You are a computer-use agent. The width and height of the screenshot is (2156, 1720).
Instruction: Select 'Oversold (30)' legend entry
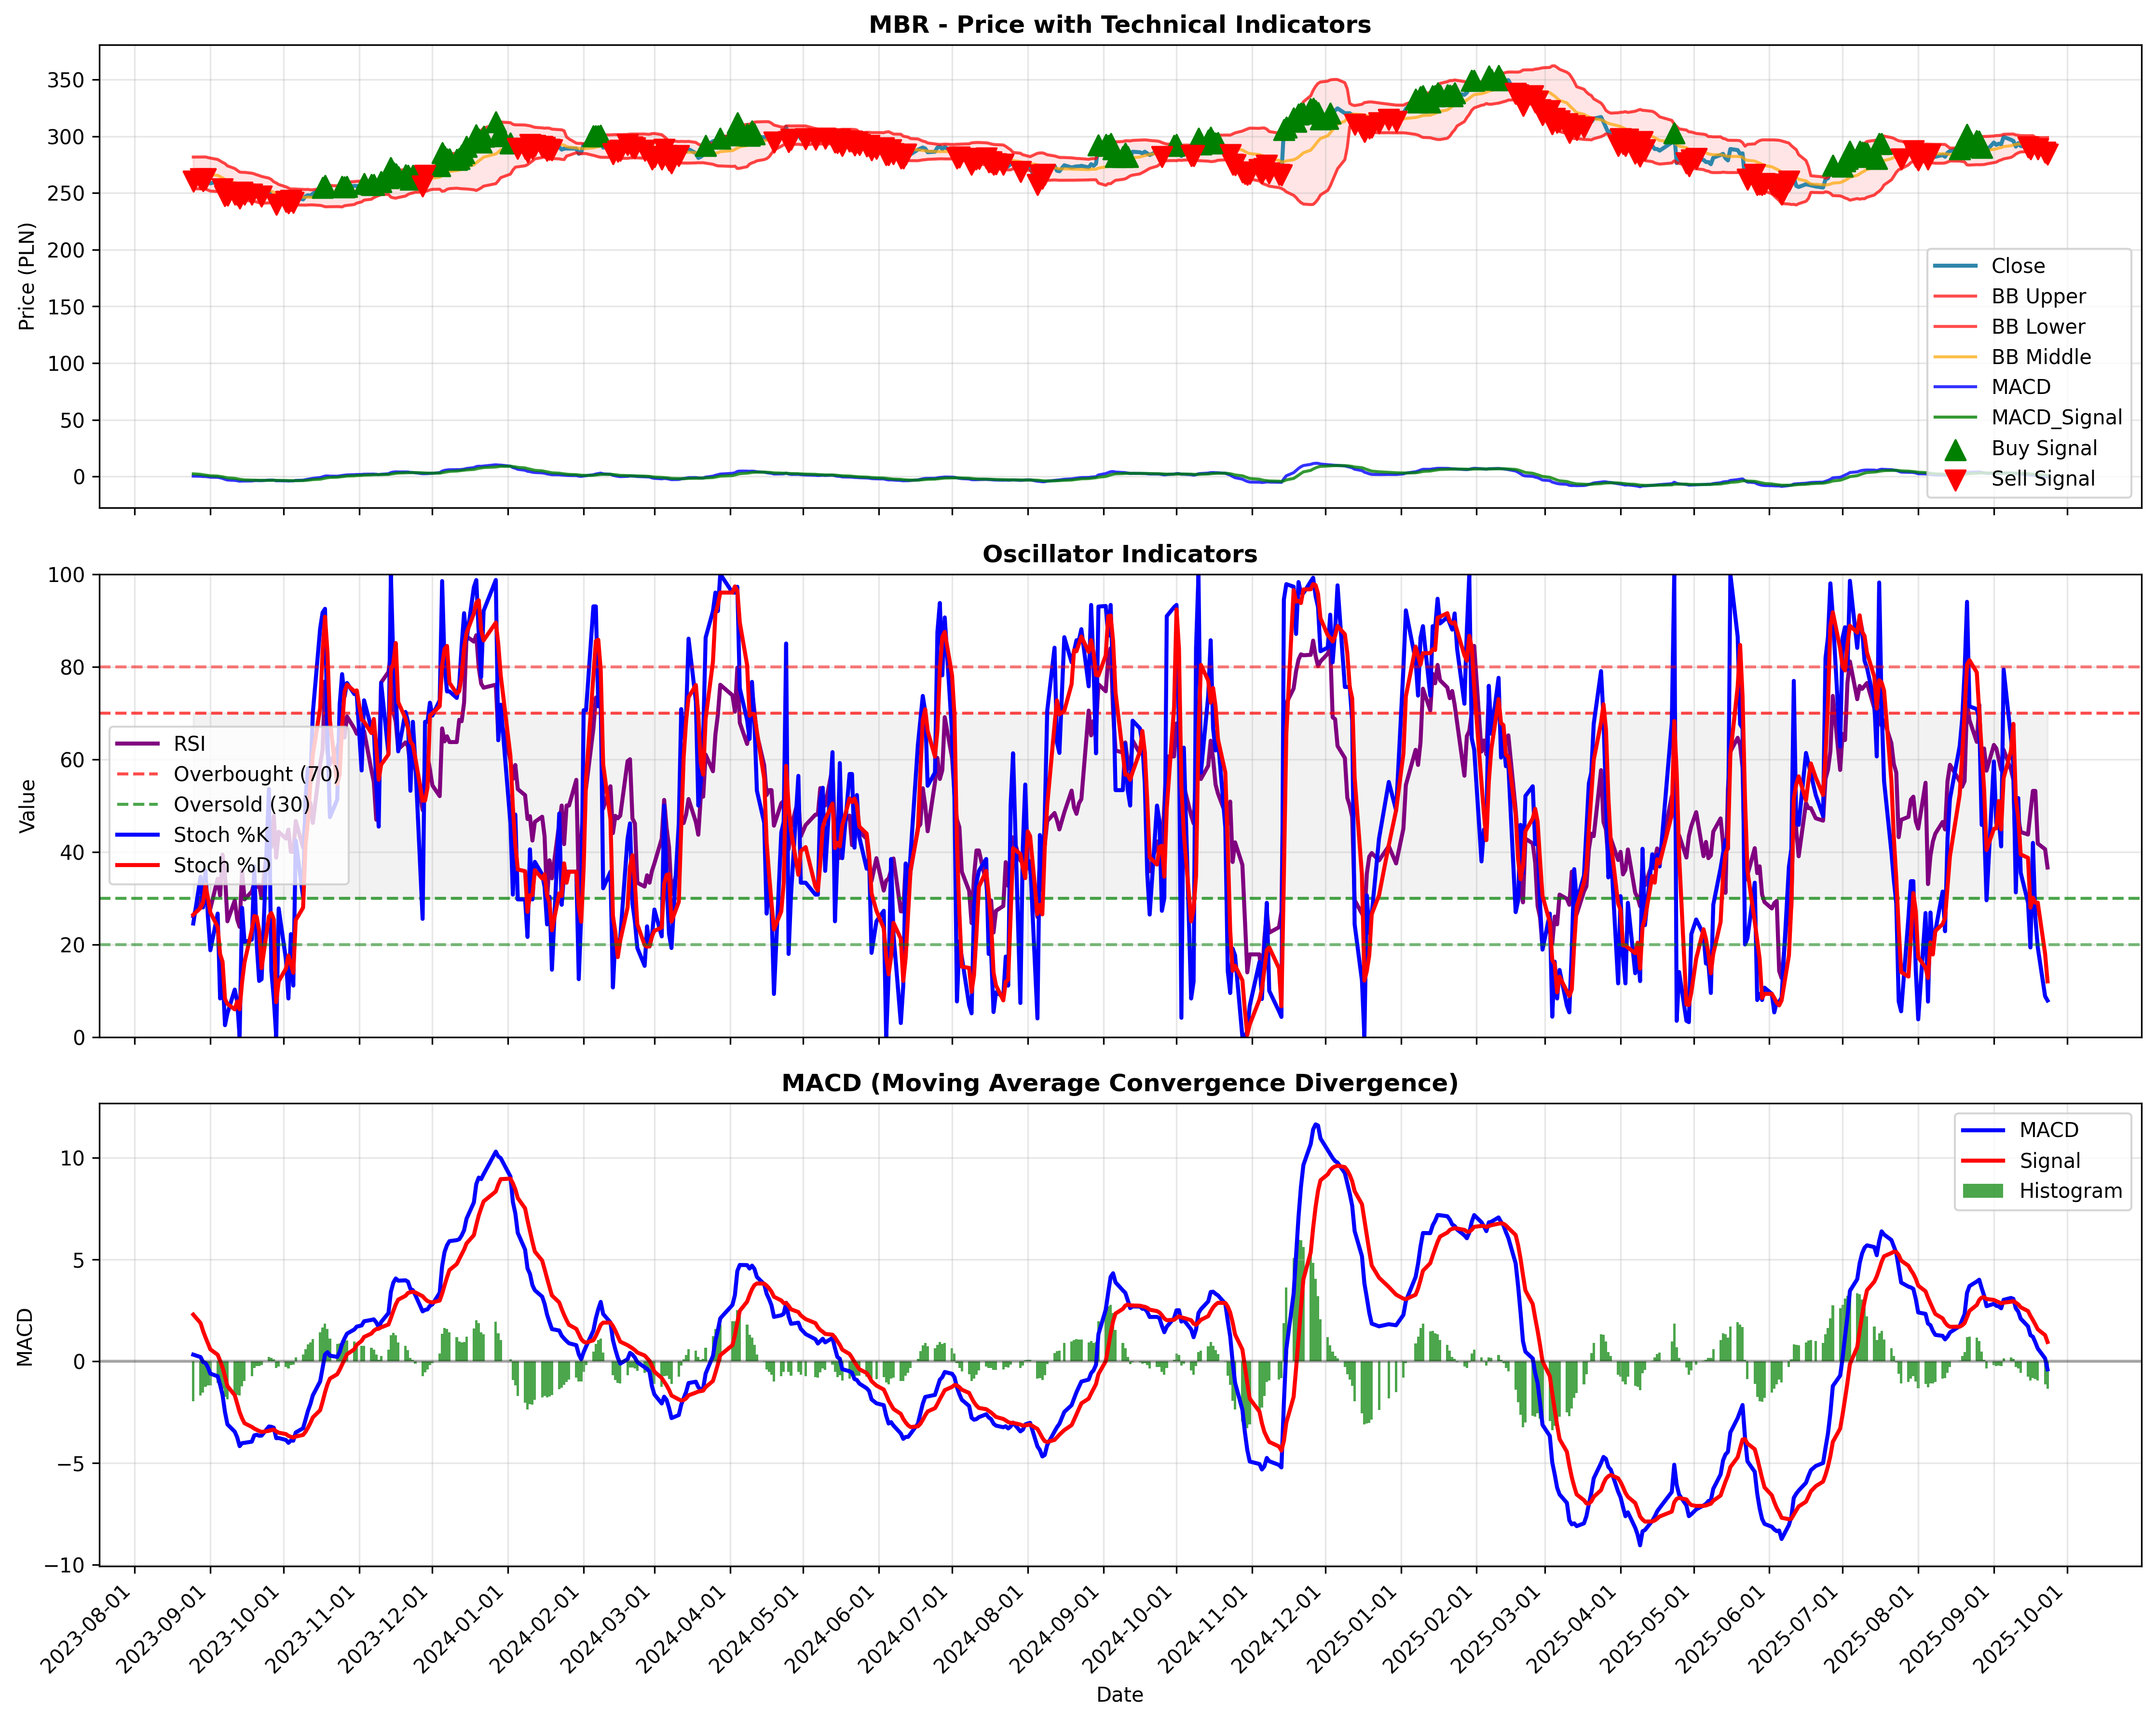242,805
